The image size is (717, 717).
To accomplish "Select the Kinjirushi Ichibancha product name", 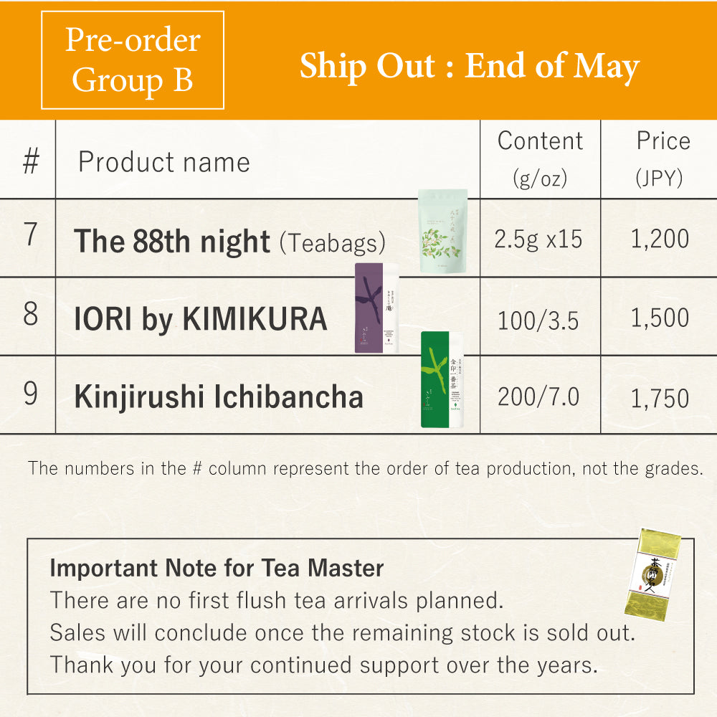I will pyautogui.click(x=219, y=397).
